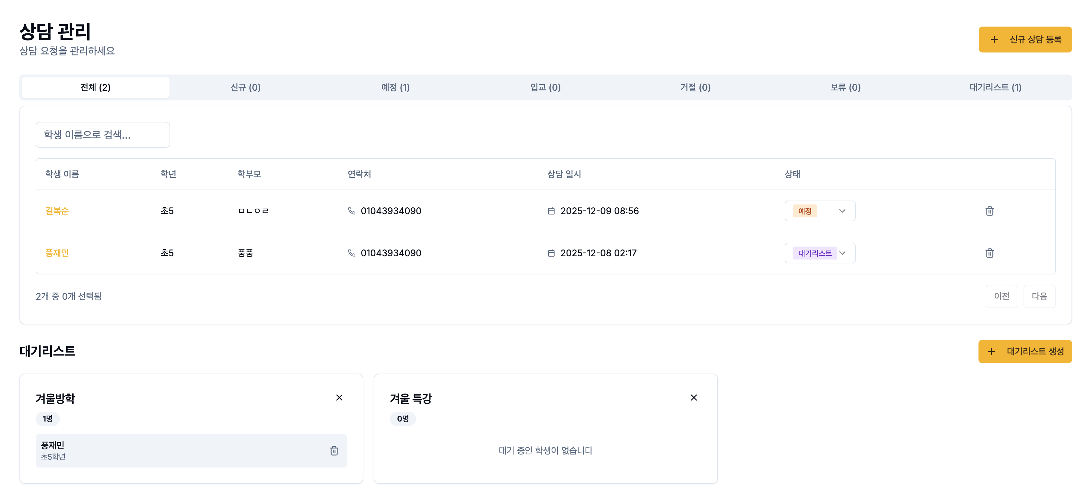Viewport: 1089px width, 497px height.
Task: Click the 전체 (2) filter tab
Action: tap(95, 87)
